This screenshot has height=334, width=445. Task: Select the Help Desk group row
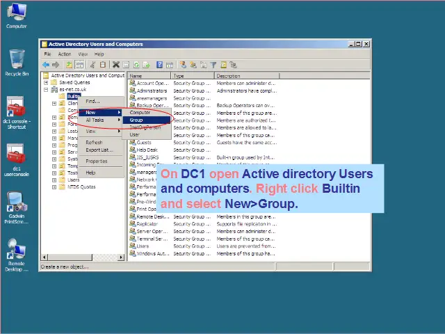[x=204, y=150]
